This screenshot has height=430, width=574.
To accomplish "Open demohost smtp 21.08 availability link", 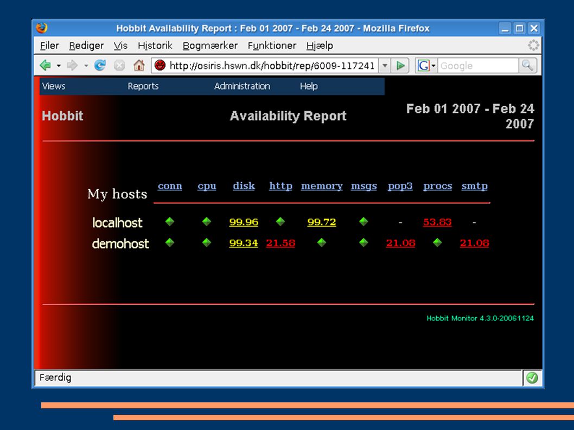I will (x=474, y=243).
